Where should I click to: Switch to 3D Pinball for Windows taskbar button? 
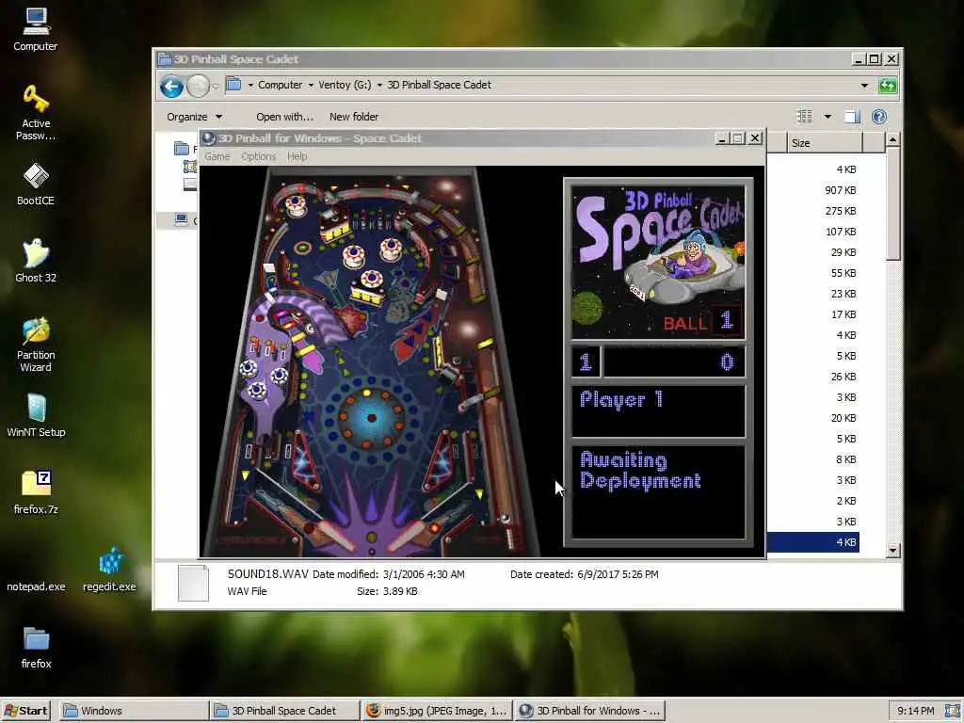point(589,711)
